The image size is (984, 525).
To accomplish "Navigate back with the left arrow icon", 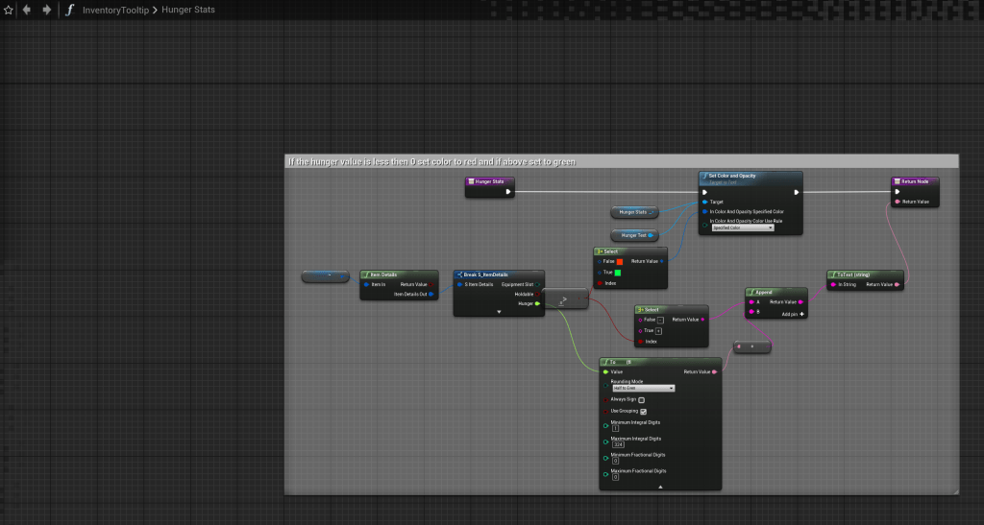I will tap(27, 10).
